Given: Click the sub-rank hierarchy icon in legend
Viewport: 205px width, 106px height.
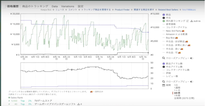Looking at the screenshot, I should pos(191,21).
